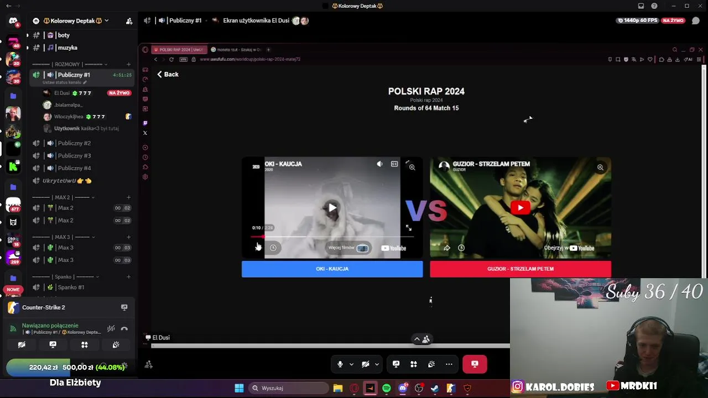Open the Windows Start menu
Viewport: 708px width, 398px height.
(x=239, y=388)
